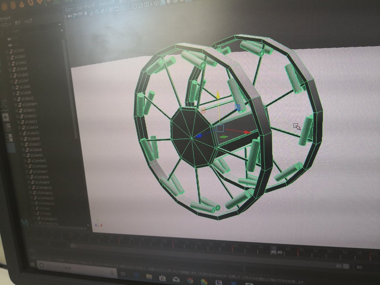Click the four-pane layout icon on left
Viewport: 380px width, 285px height.
[7, 128]
